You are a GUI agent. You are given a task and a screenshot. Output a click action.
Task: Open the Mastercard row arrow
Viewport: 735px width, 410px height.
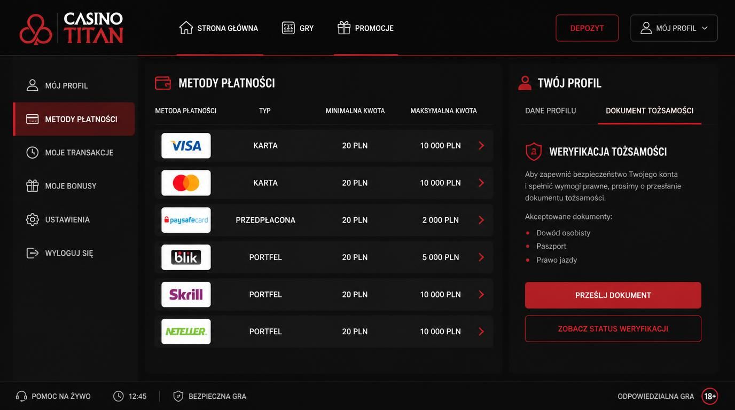[481, 183]
